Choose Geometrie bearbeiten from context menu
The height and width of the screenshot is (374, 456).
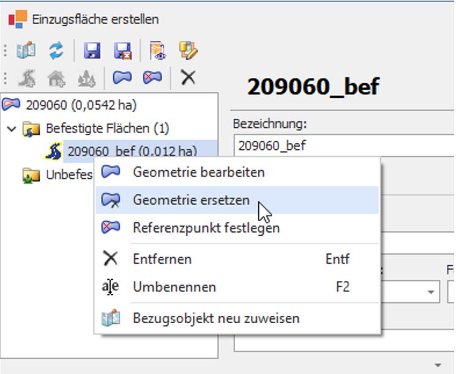coord(198,172)
